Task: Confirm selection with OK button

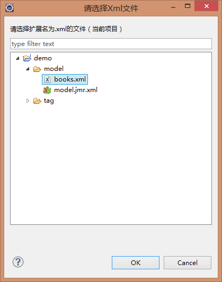Action: click(136, 262)
